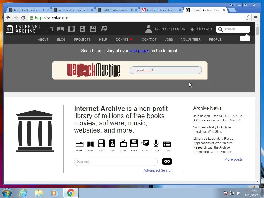Click the images icon labeled 4.1M
The width and height of the screenshot is (264, 198).
[145, 143]
